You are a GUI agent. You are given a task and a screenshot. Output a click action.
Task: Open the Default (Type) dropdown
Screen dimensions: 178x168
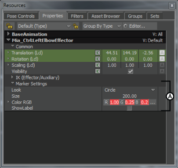pos(44,26)
